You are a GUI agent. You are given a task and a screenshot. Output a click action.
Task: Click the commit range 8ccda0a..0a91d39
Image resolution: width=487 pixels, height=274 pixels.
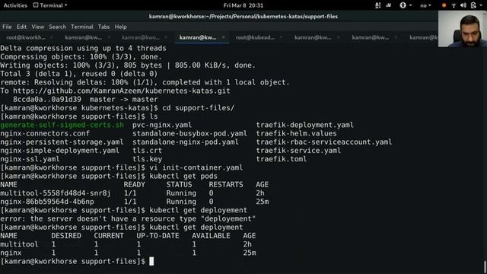pos(47,100)
